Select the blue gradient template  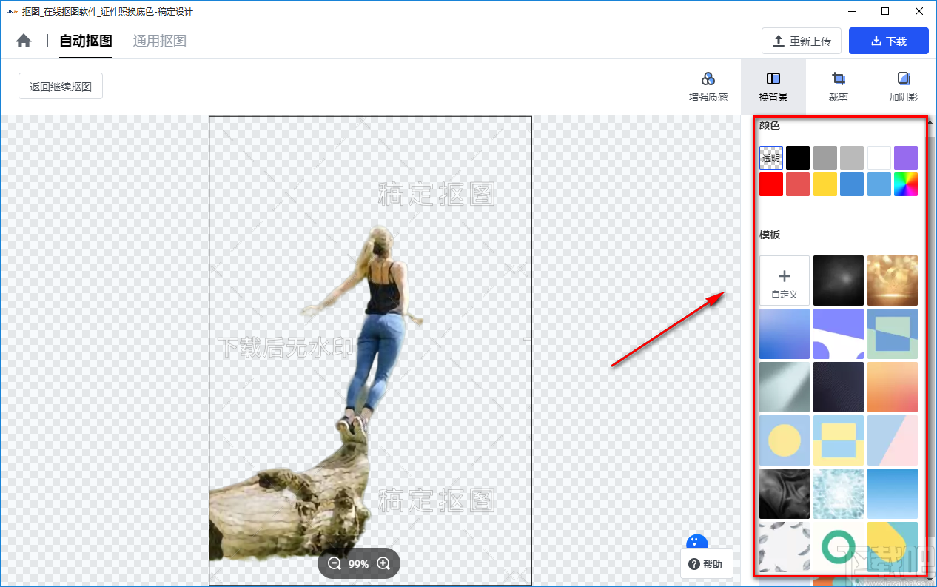(x=785, y=334)
